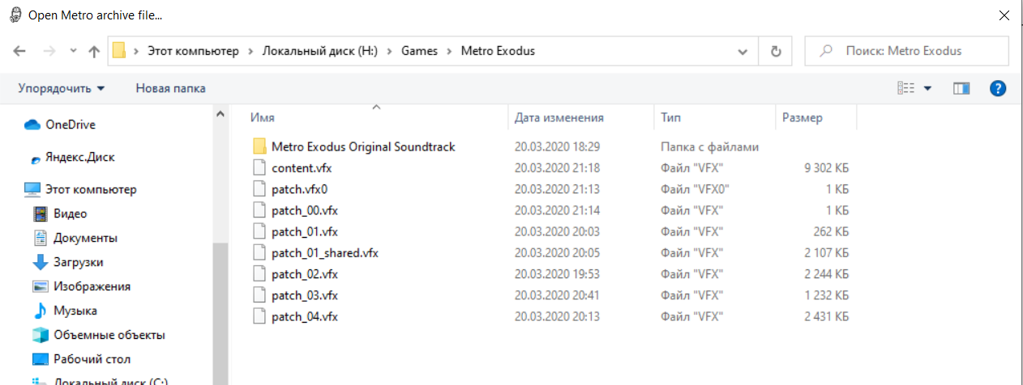Screen dimensions: 1023x385
Task: Click 'Локальный диск (H:)' breadcrumb
Action: [x=320, y=51]
